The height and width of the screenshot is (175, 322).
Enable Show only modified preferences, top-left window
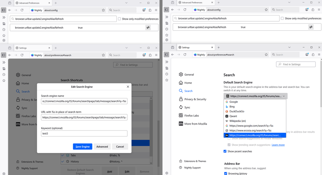(x=120, y=19)
